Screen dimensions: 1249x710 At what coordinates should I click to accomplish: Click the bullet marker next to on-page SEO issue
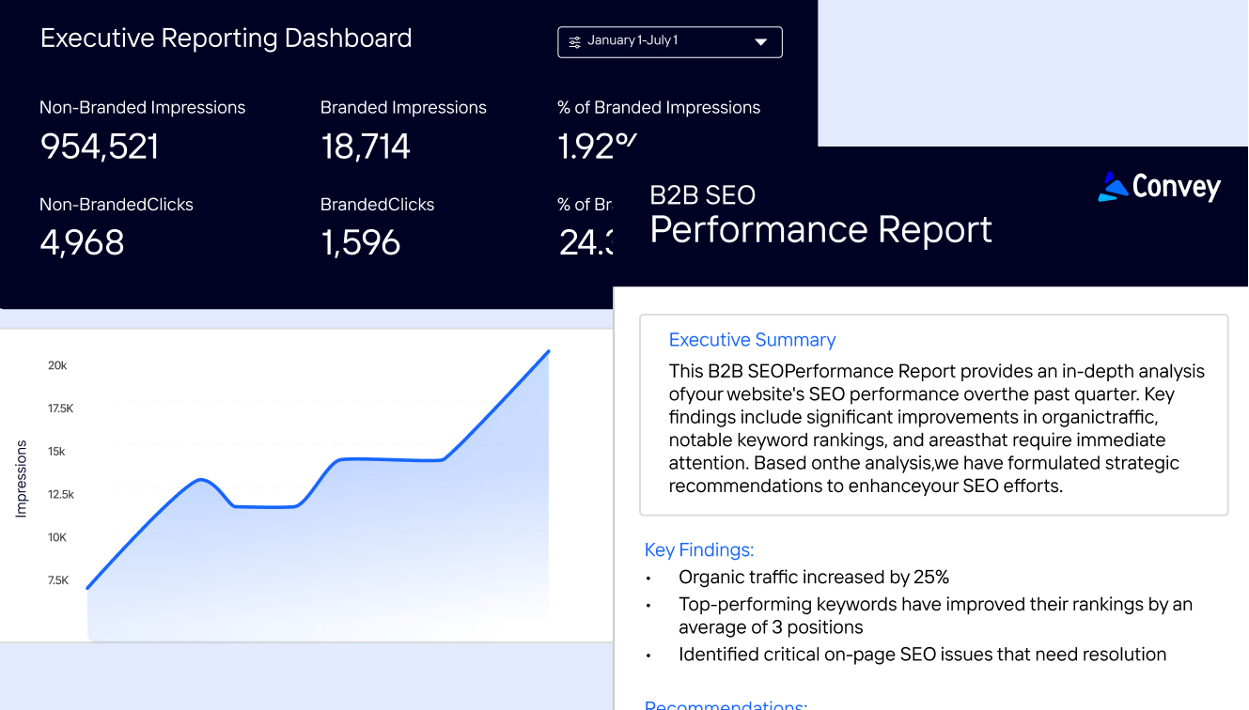[x=648, y=656]
